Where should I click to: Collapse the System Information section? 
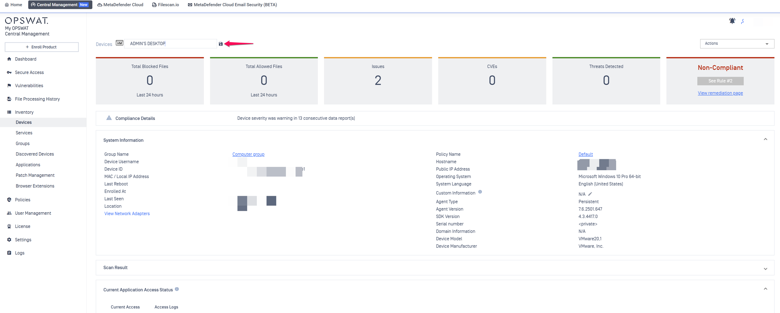765,139
